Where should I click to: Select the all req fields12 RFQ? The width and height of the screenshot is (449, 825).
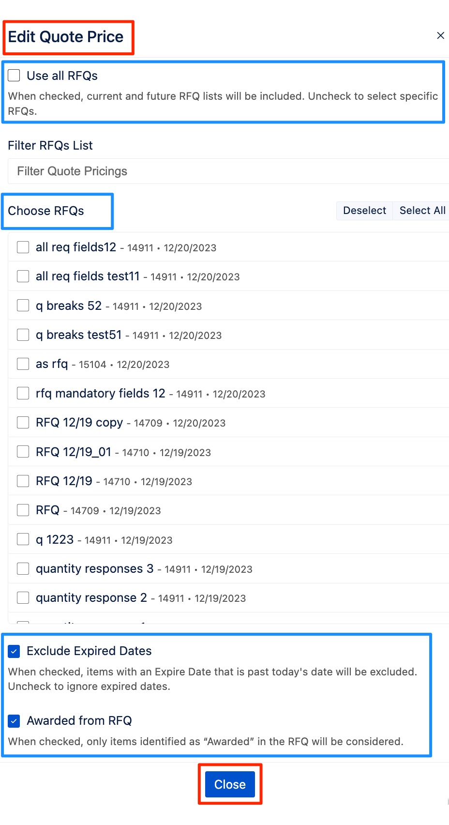tap(23, 247)
